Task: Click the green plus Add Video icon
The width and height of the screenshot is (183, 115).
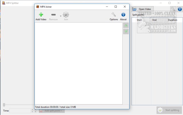Action: click(x=41, y=14)
